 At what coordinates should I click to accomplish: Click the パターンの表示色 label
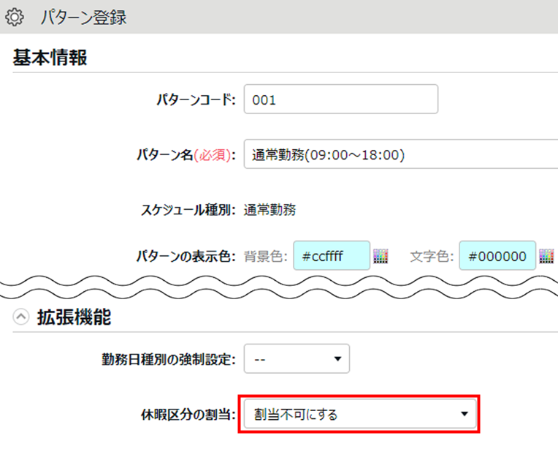point(186,256)
